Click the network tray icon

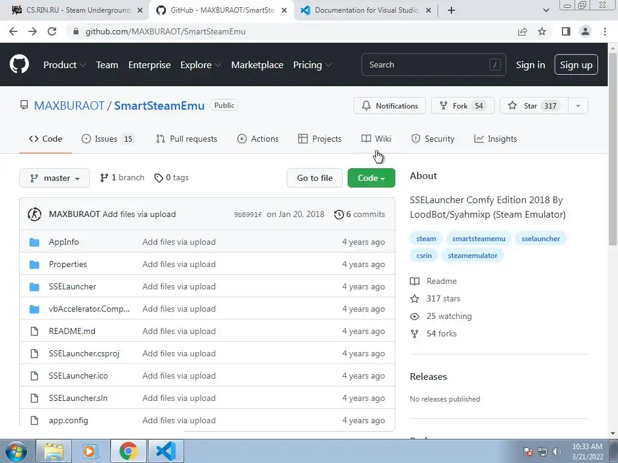[543, 452]
